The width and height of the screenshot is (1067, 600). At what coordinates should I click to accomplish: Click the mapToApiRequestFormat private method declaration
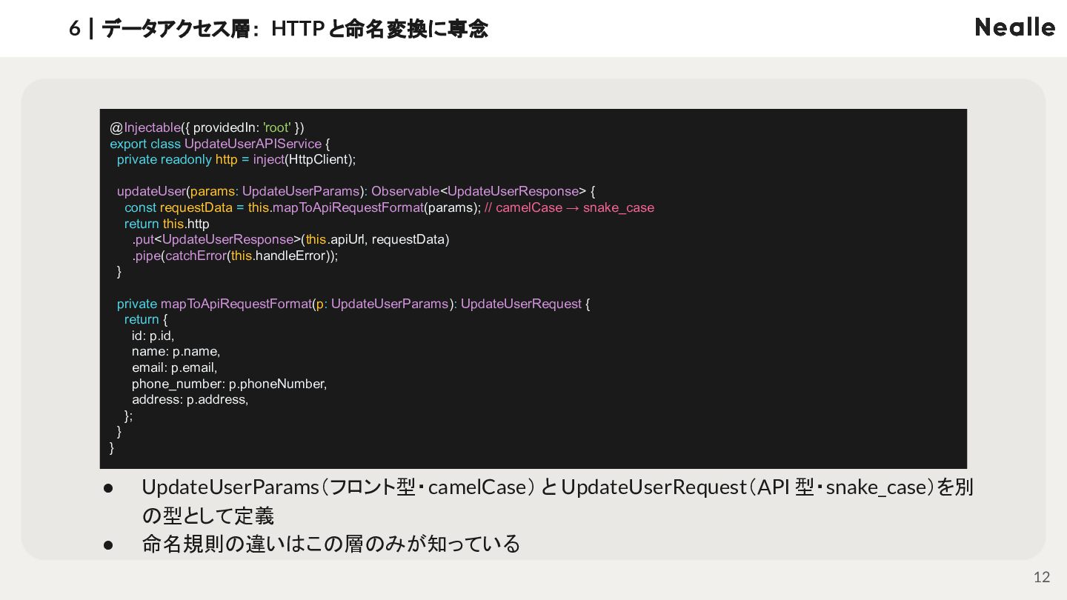353,304
